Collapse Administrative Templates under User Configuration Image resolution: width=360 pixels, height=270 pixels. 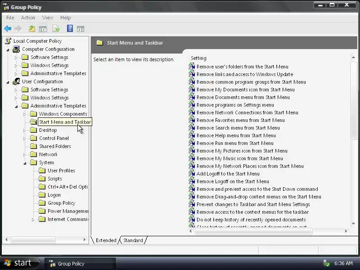(16, 106)
